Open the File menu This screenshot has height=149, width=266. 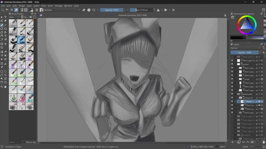3,6
